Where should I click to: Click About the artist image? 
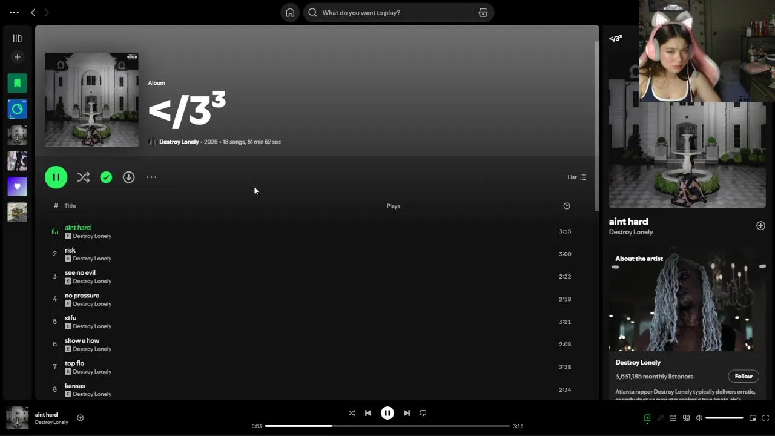click(687, 300)
